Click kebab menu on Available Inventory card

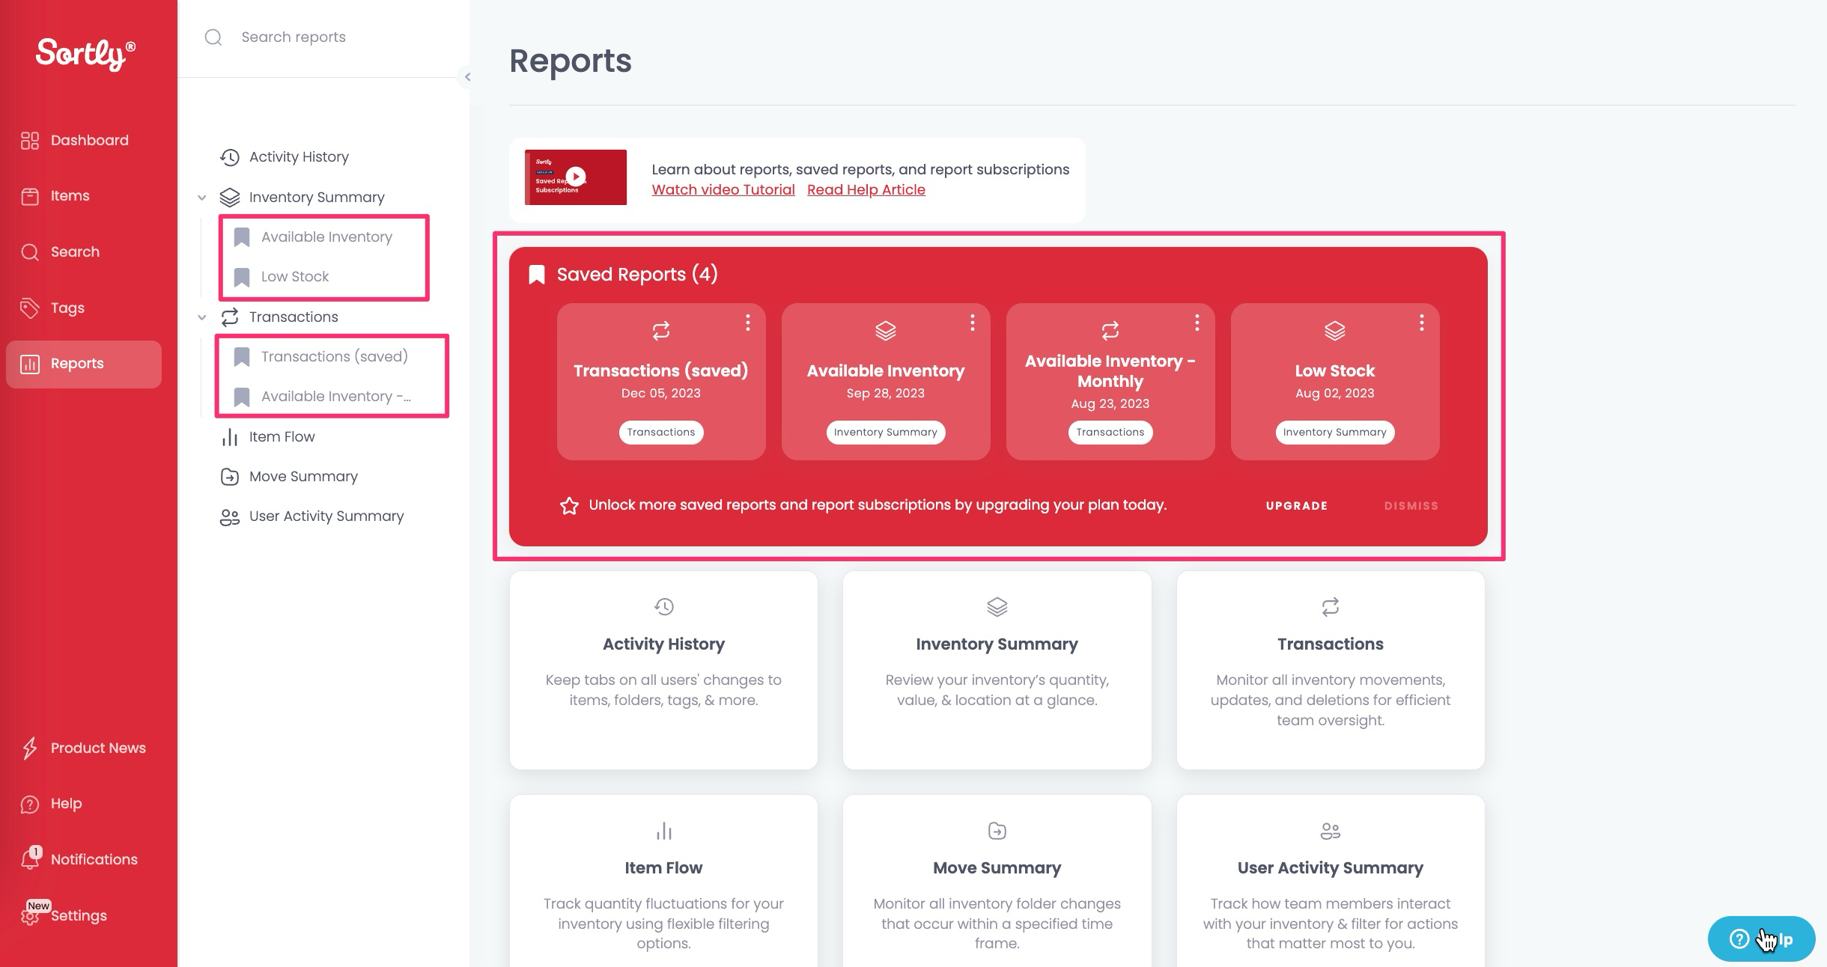click(x=972, y=323)
